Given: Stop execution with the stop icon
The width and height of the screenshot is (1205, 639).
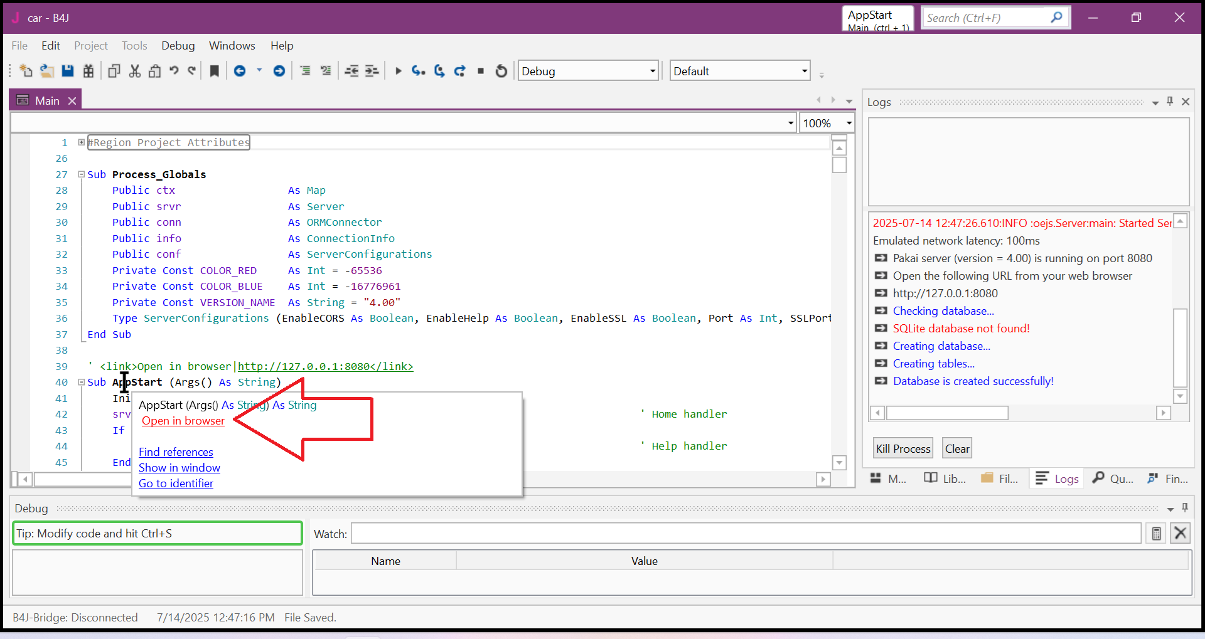Looking at the screenshot, I should click(481, 71).
